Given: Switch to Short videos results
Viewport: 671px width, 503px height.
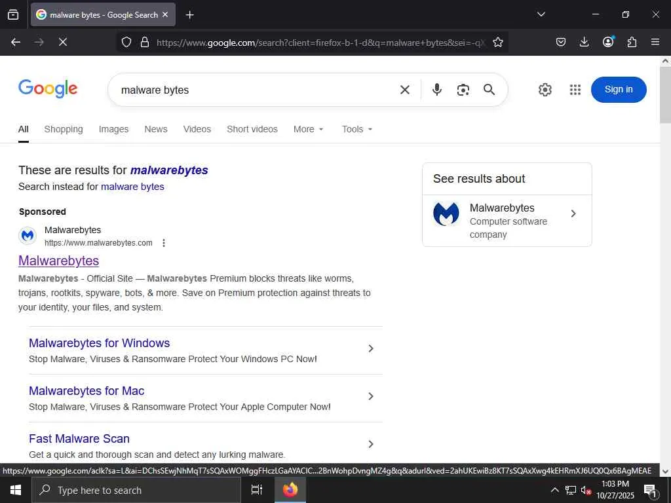Looking at the screenshot, I should [x=252, y=129].
